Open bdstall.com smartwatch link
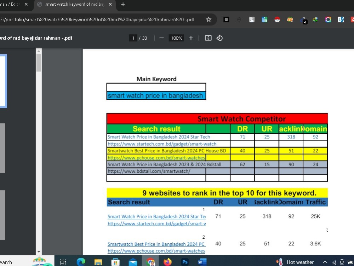 (149, 171)
